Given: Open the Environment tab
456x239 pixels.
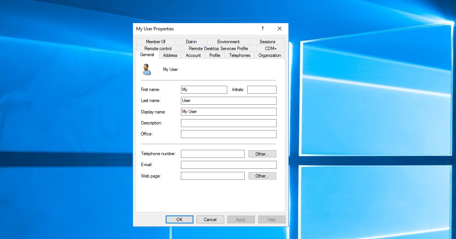Looking at the screenshot, I should coord(228,41).
